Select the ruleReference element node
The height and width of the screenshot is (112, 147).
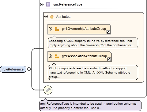(13, 69)
